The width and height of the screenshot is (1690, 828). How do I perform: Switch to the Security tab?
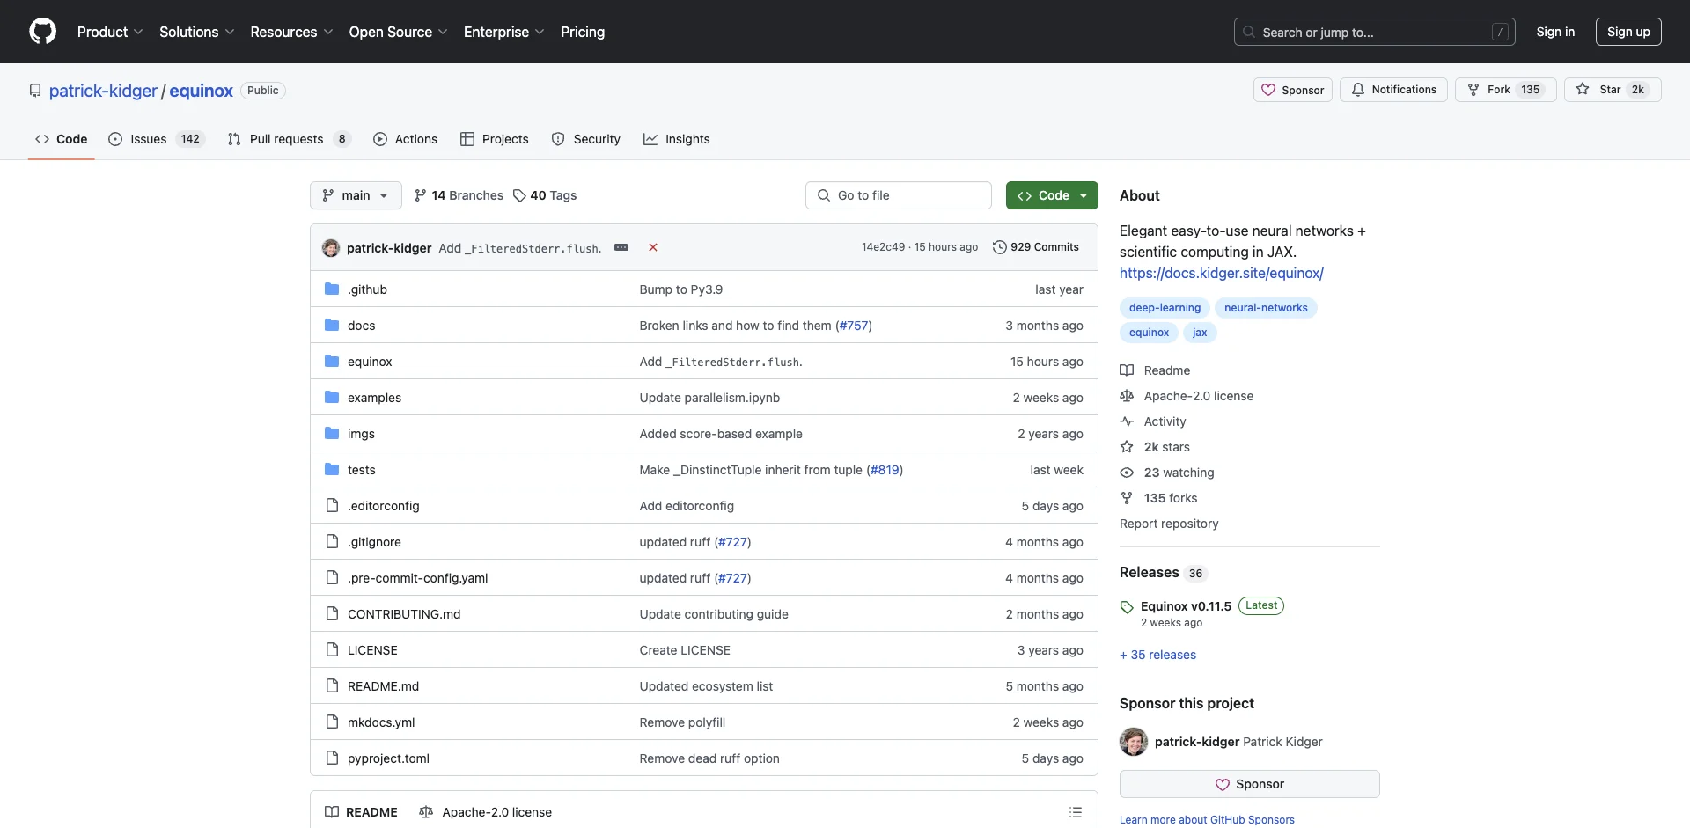[586, 139]
